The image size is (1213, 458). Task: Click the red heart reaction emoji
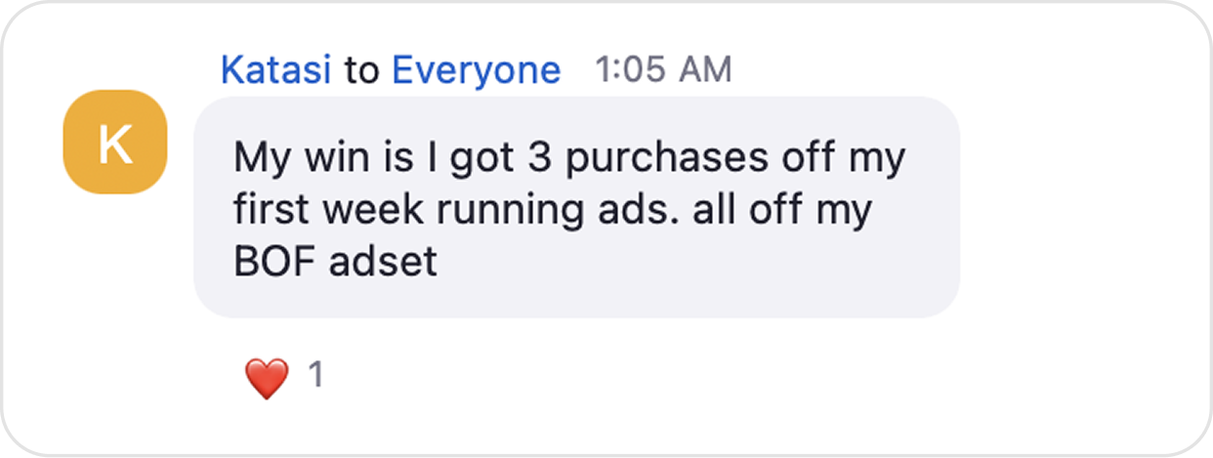click(x=267, y=378)
